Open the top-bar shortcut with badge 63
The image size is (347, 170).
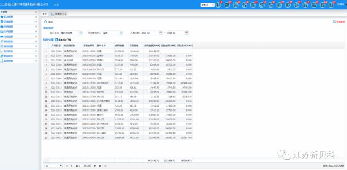pyautogui.click(x=314, y=5)
